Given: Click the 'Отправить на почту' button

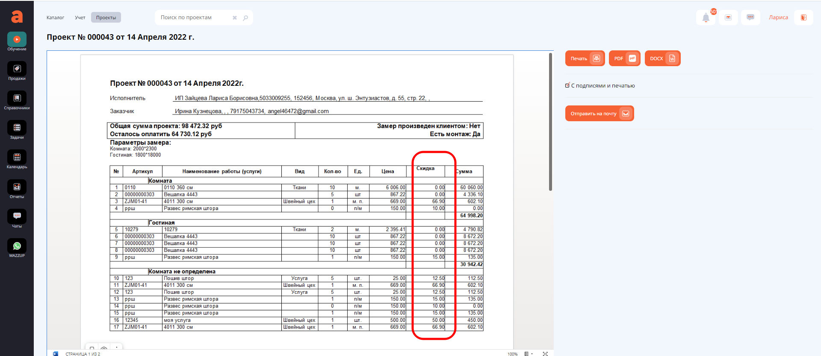Looking at the screenshot, I should (x=599, y=114).
